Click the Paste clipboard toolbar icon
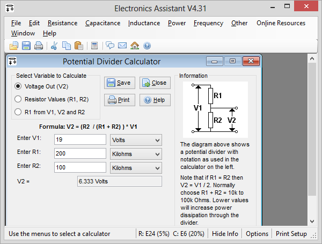This screenshot has height=244, width=322. pyautogui.click(x=78, y=46)
